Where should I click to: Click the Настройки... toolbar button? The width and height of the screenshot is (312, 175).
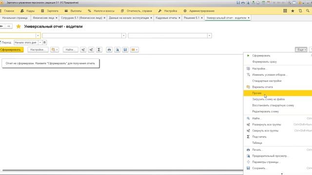coord(38,50)
